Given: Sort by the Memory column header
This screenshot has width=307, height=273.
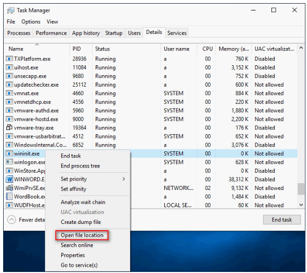Looking at the screenshot, I should pyautogui.click(x=234, y=49).
